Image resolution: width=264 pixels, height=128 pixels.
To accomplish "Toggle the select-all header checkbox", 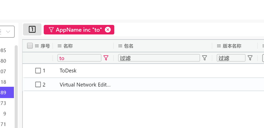I will (x=30, y=46).
